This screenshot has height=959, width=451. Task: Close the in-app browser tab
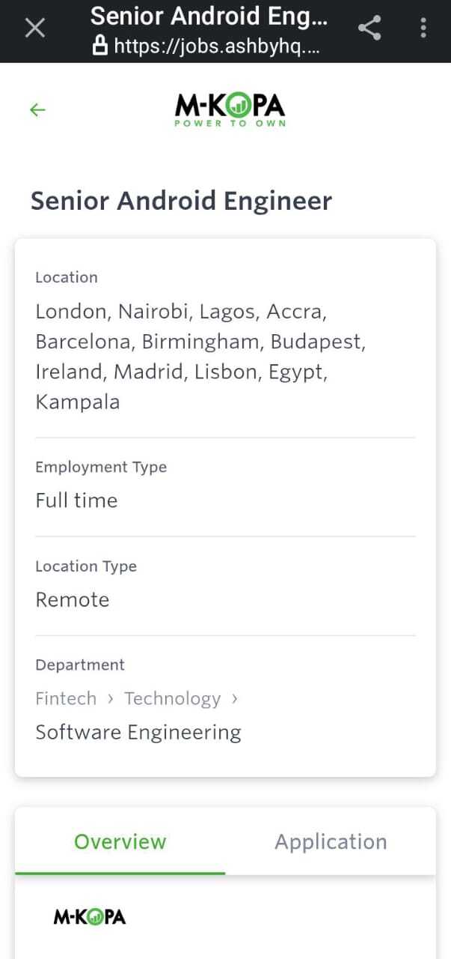click(35, 28)
